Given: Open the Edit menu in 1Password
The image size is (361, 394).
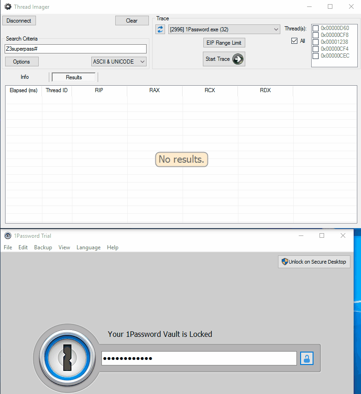Looking at the screenshot, I should (23, 247).
